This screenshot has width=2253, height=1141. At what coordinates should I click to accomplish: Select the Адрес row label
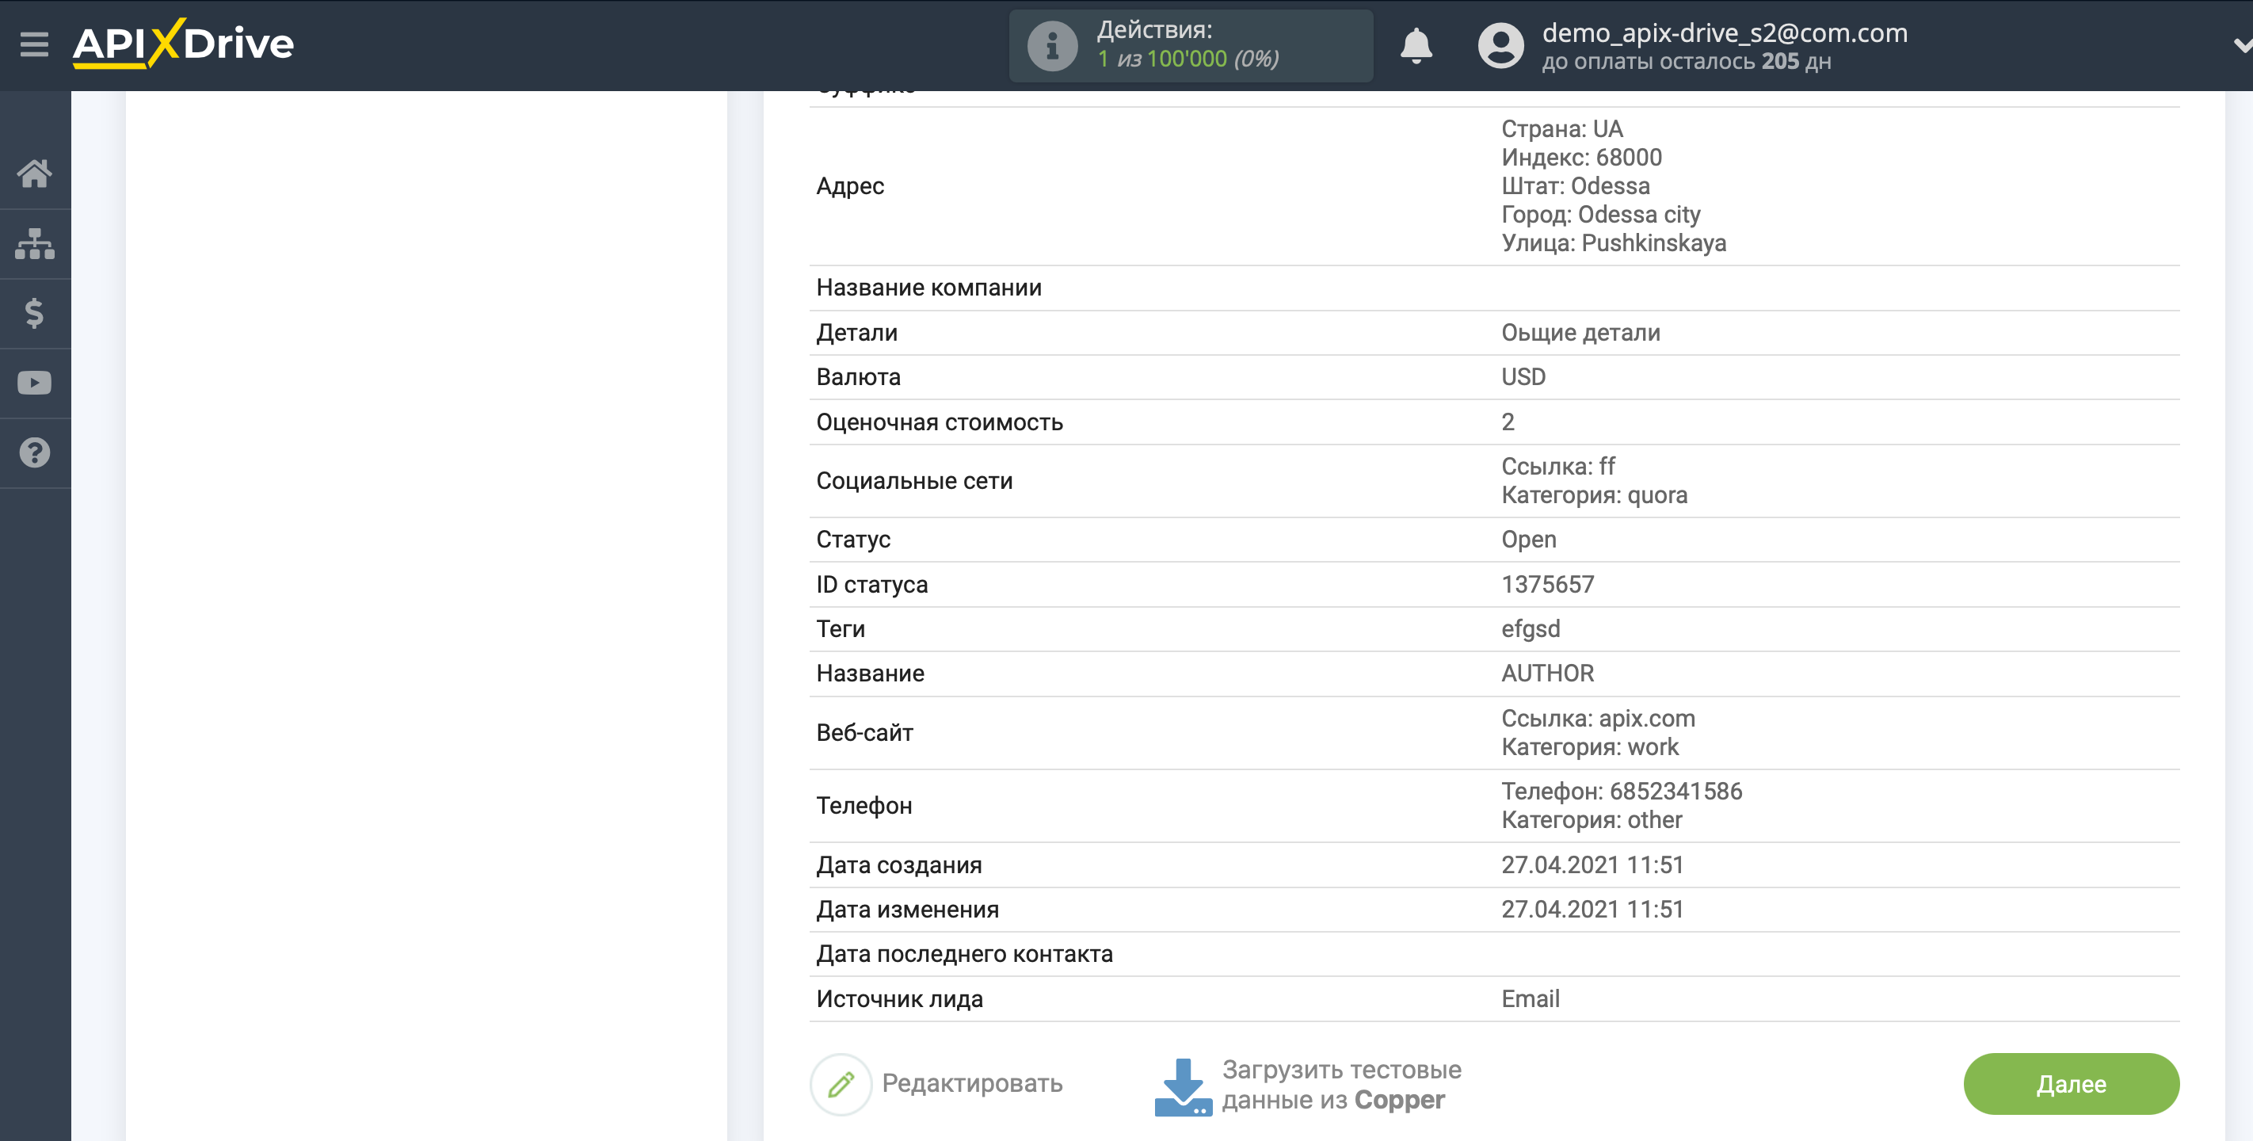(850, 186)
